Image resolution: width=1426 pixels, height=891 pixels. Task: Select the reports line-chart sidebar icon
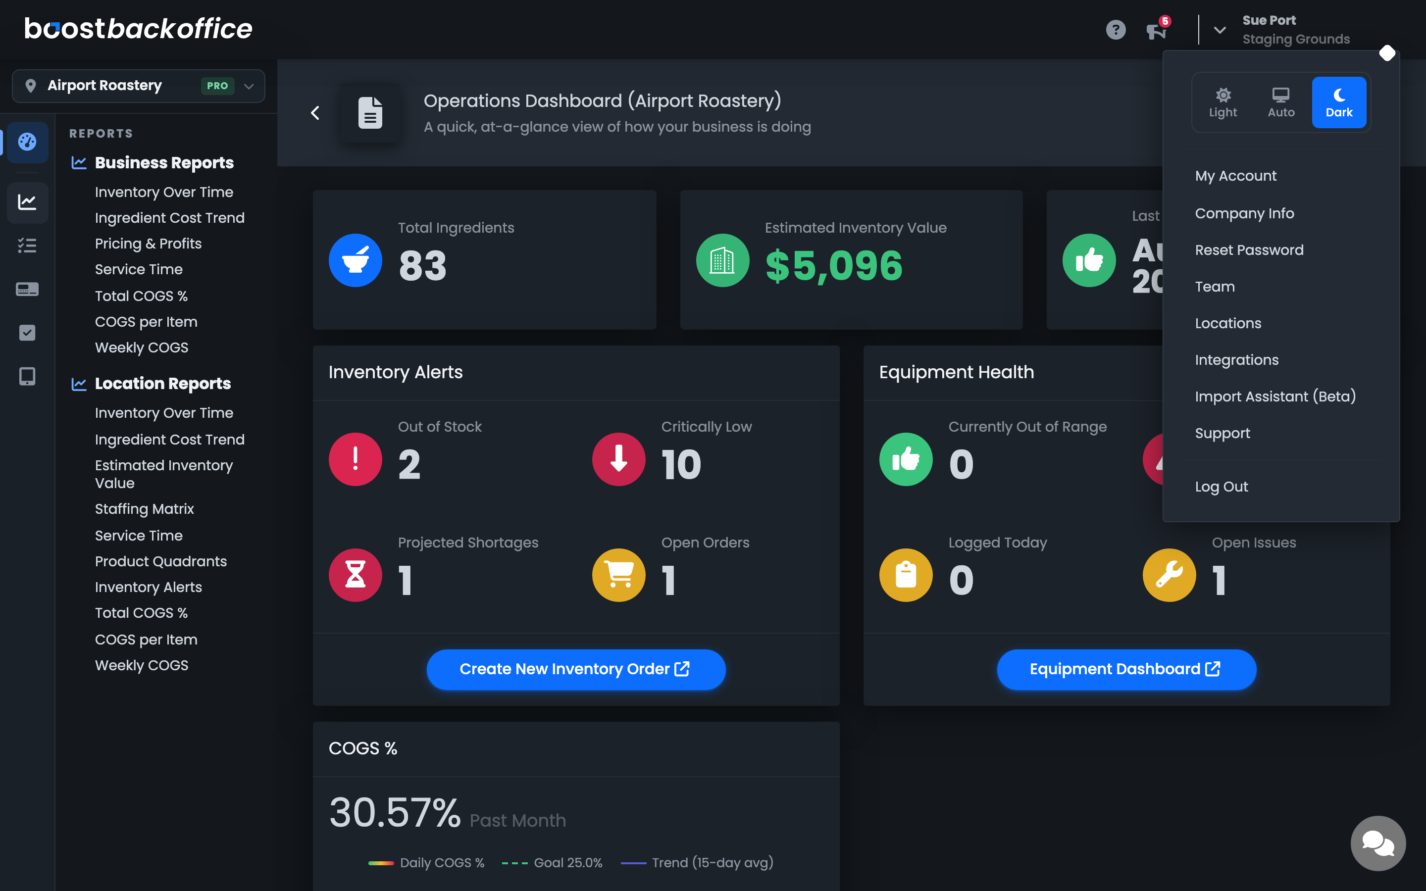coord(27,202)
